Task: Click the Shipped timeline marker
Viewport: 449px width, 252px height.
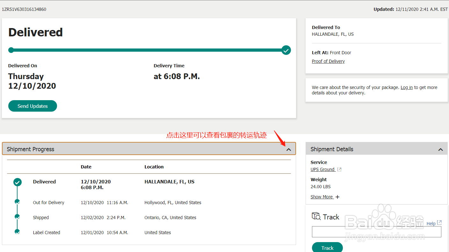Action: (x=17, y=217)
